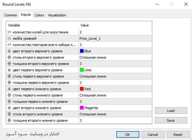Close the Round Levels XN window
This screenshot has width=192, height=140.
(186, 4)
